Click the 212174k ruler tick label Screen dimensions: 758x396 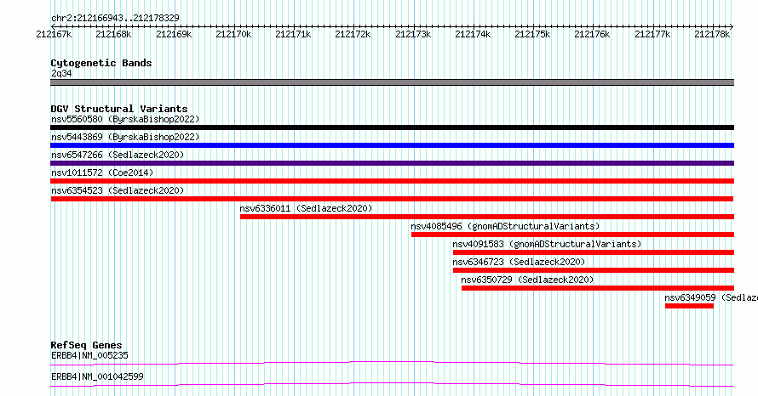(473, 34)
